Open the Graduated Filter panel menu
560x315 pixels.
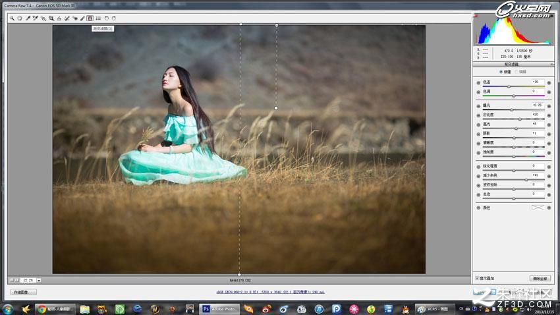click(552, 65)
